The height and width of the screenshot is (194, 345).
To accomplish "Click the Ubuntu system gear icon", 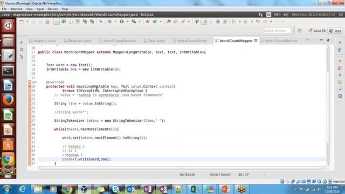I will click(341, 15).
